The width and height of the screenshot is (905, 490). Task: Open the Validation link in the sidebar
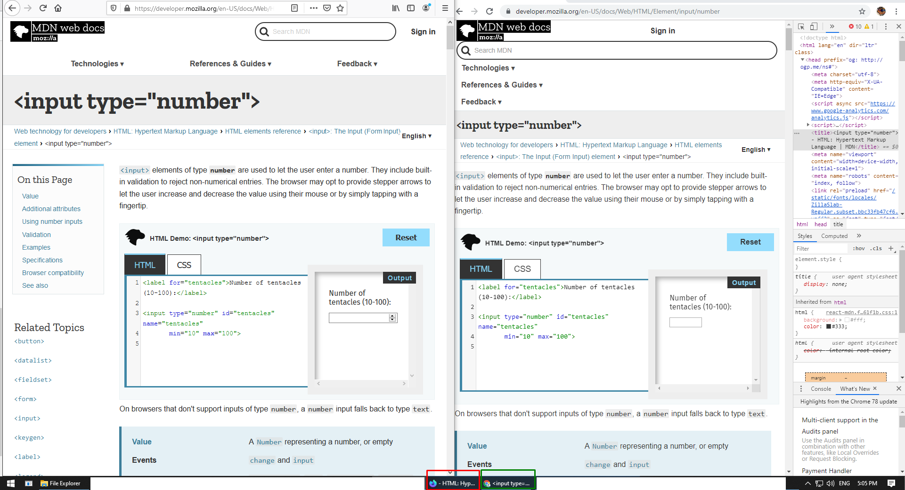click(x=36, y=234)
